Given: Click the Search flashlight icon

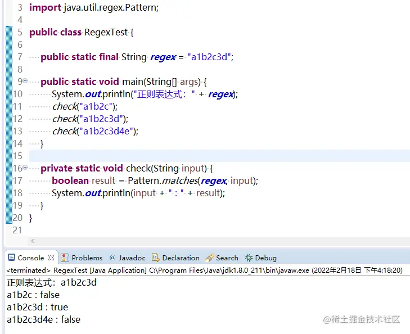Looking at the screenshot, I should (209, 258).
